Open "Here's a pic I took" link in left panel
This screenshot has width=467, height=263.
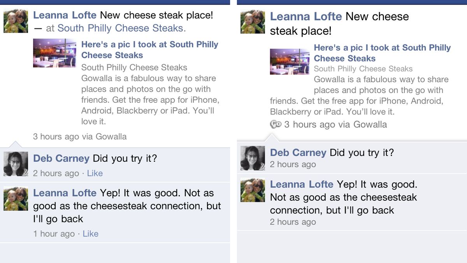[x=149, y=49]
